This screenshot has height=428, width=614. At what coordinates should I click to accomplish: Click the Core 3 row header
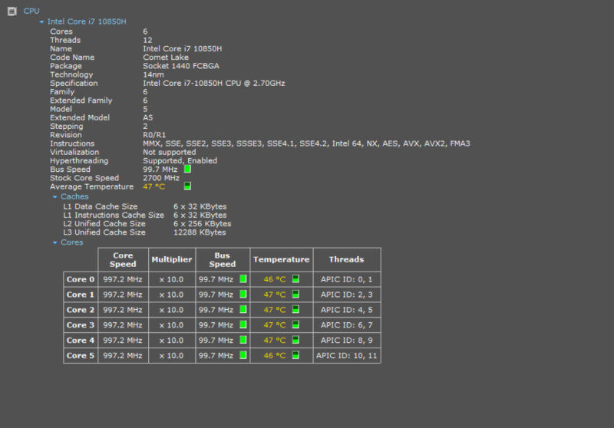pyautogui.click(x=81, y=325)
